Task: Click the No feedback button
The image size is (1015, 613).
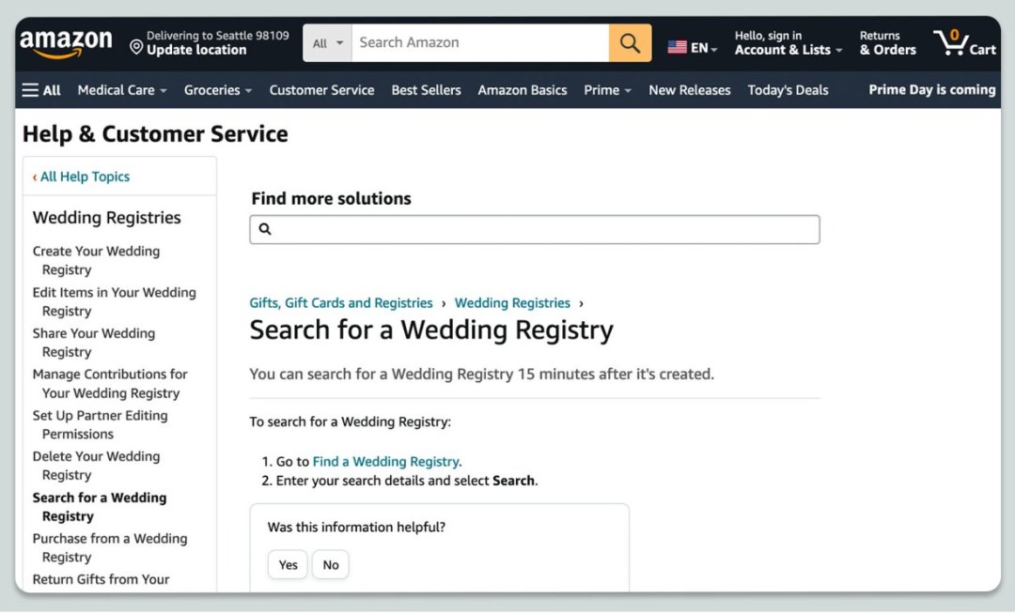Action: tap(331, 564)
